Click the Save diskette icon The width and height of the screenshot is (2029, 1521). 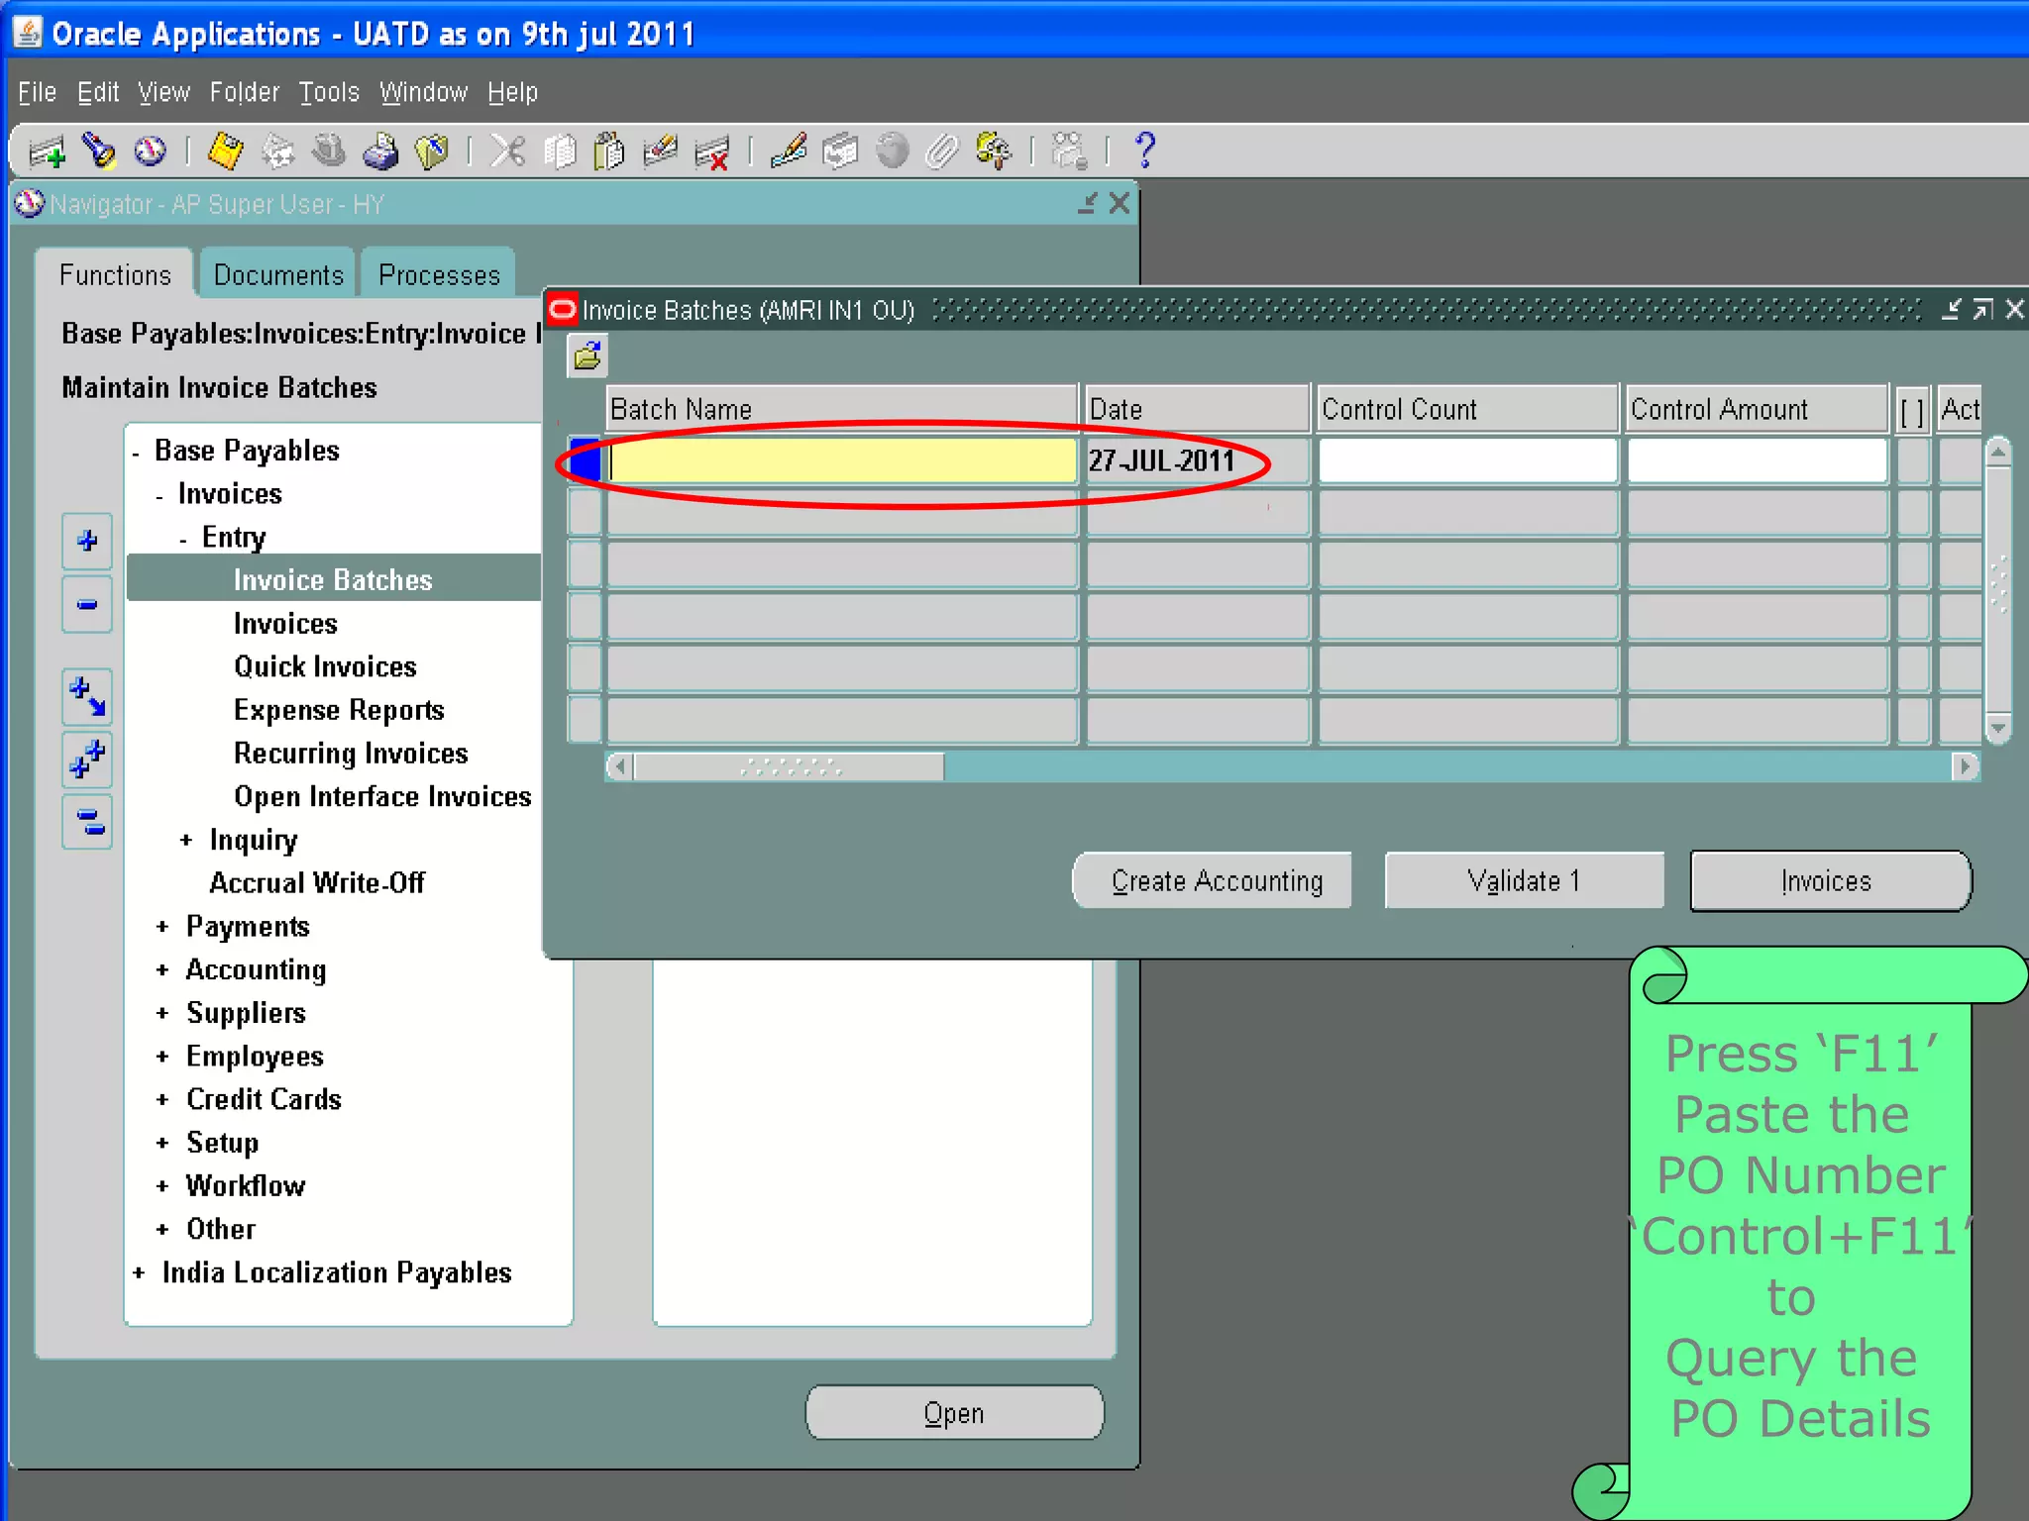point(225,152)
